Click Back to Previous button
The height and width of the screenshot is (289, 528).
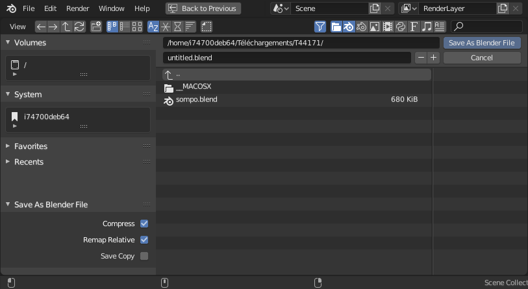click(x=203, y=8)
